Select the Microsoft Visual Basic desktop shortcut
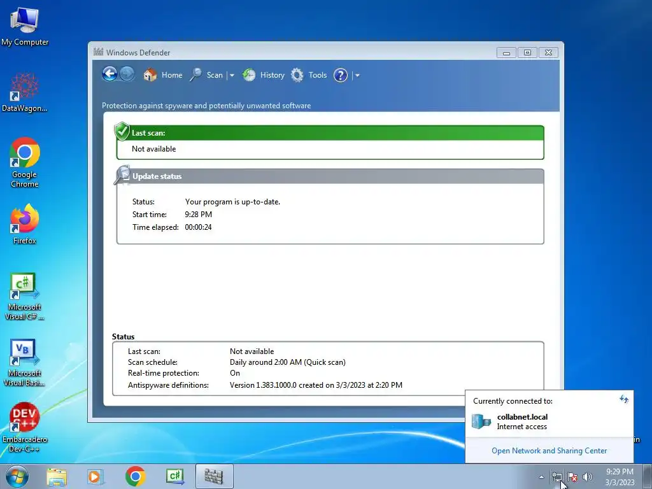The width and height of the screenshot is (652, 489). 25,363
